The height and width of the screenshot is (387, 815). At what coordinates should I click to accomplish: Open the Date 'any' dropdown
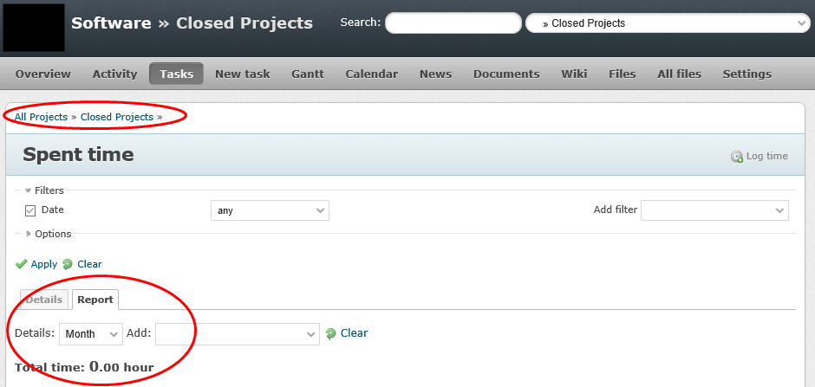(x=270, y=210)
